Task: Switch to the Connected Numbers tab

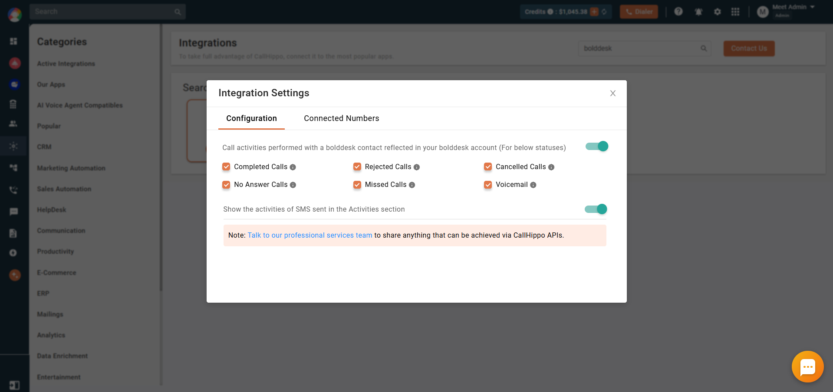Action: point(341,118)
